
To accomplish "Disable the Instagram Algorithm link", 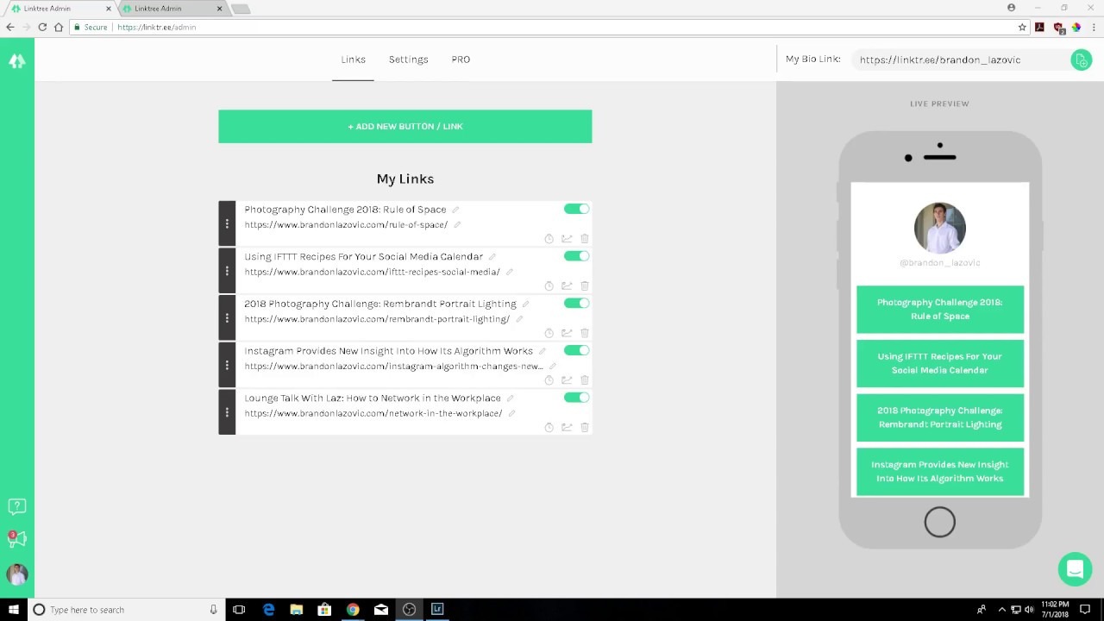I will point(576,350).
